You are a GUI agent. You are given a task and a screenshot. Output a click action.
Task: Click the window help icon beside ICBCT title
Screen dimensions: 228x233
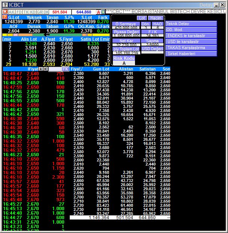(x=5, y=5)
